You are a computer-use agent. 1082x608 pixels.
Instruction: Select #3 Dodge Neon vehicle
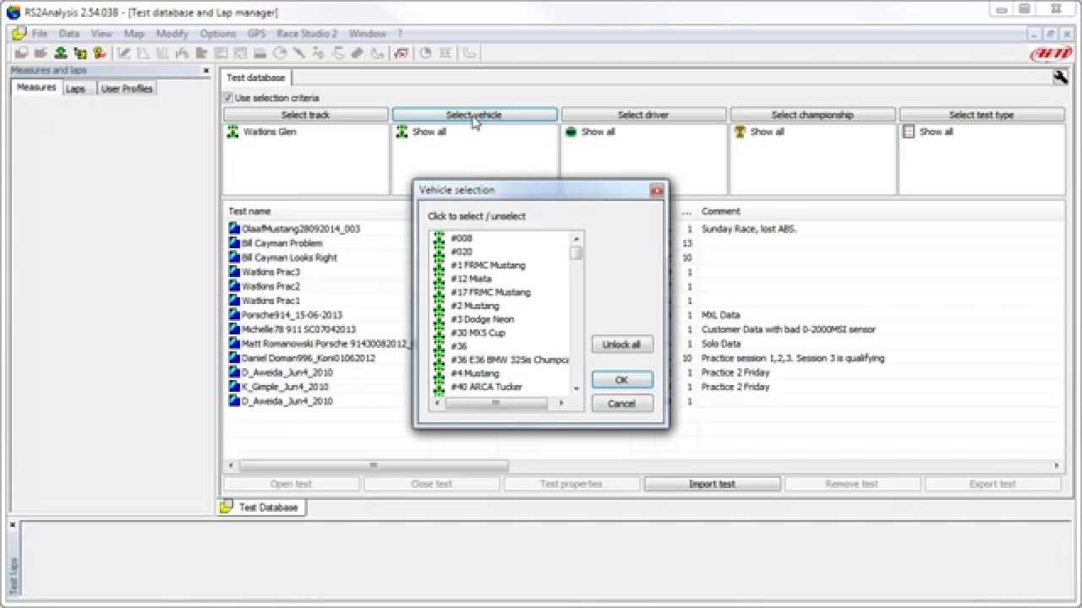[x=482, y=319]
